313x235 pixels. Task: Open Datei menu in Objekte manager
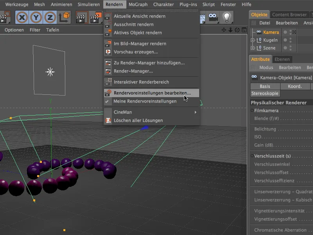coord(265,23)
